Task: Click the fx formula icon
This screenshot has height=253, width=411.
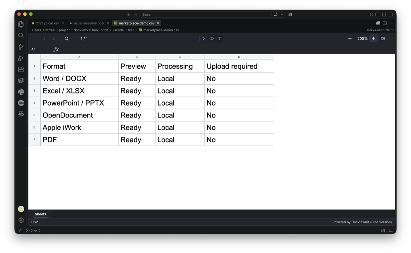Action: [x=56, y=49]
